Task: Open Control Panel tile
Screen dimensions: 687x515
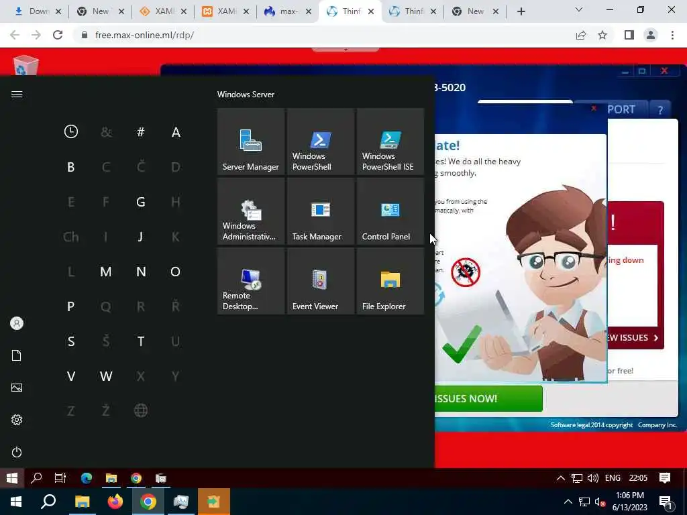Action: tap(390, 211)
